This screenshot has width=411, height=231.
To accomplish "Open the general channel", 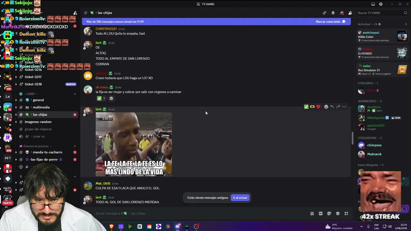I will [x=48, y=100].
